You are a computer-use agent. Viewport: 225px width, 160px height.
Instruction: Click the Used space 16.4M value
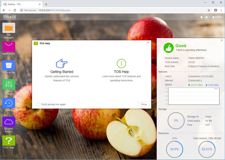(x=208, y=121)
